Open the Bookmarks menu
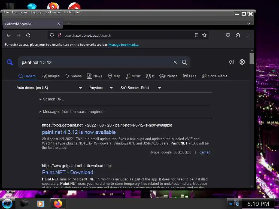 point(52,12)
